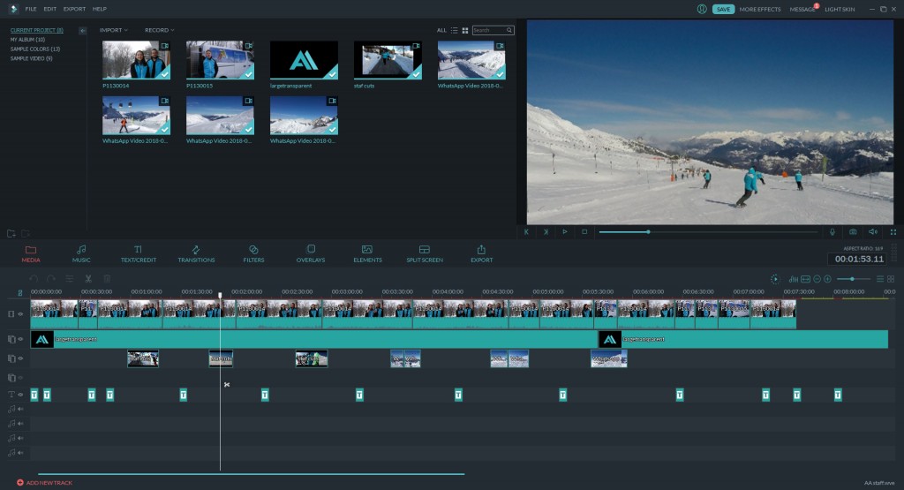Take a snapshot with camera icon
This screenshot has height=490, width=904.
click(x=853, y=231)
